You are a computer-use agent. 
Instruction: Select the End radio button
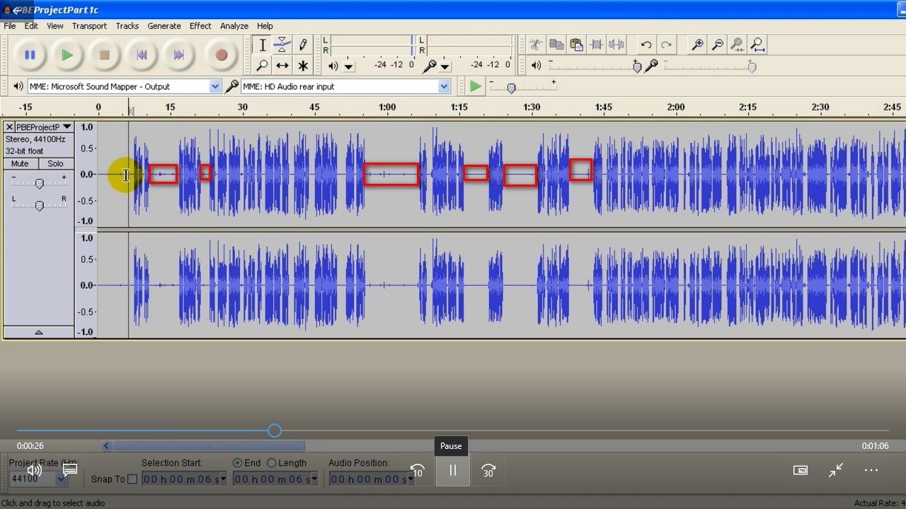pos(238,463)
